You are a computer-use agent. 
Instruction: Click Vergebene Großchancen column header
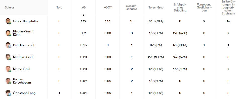point(204,7)
